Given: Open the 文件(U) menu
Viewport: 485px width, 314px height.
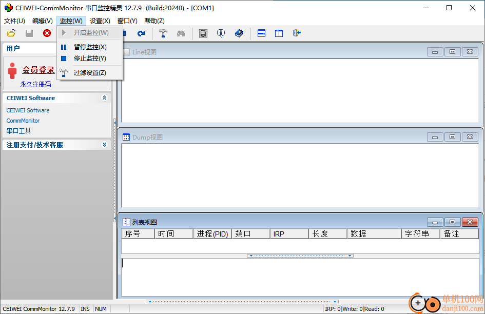Looking at the screenshot, I should [x=14, y=21].
